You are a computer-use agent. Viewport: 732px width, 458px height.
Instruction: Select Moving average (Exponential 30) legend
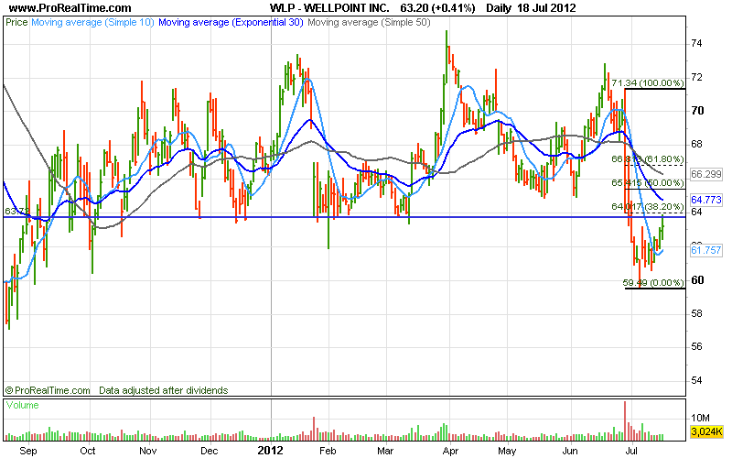[x=231, y=22]
